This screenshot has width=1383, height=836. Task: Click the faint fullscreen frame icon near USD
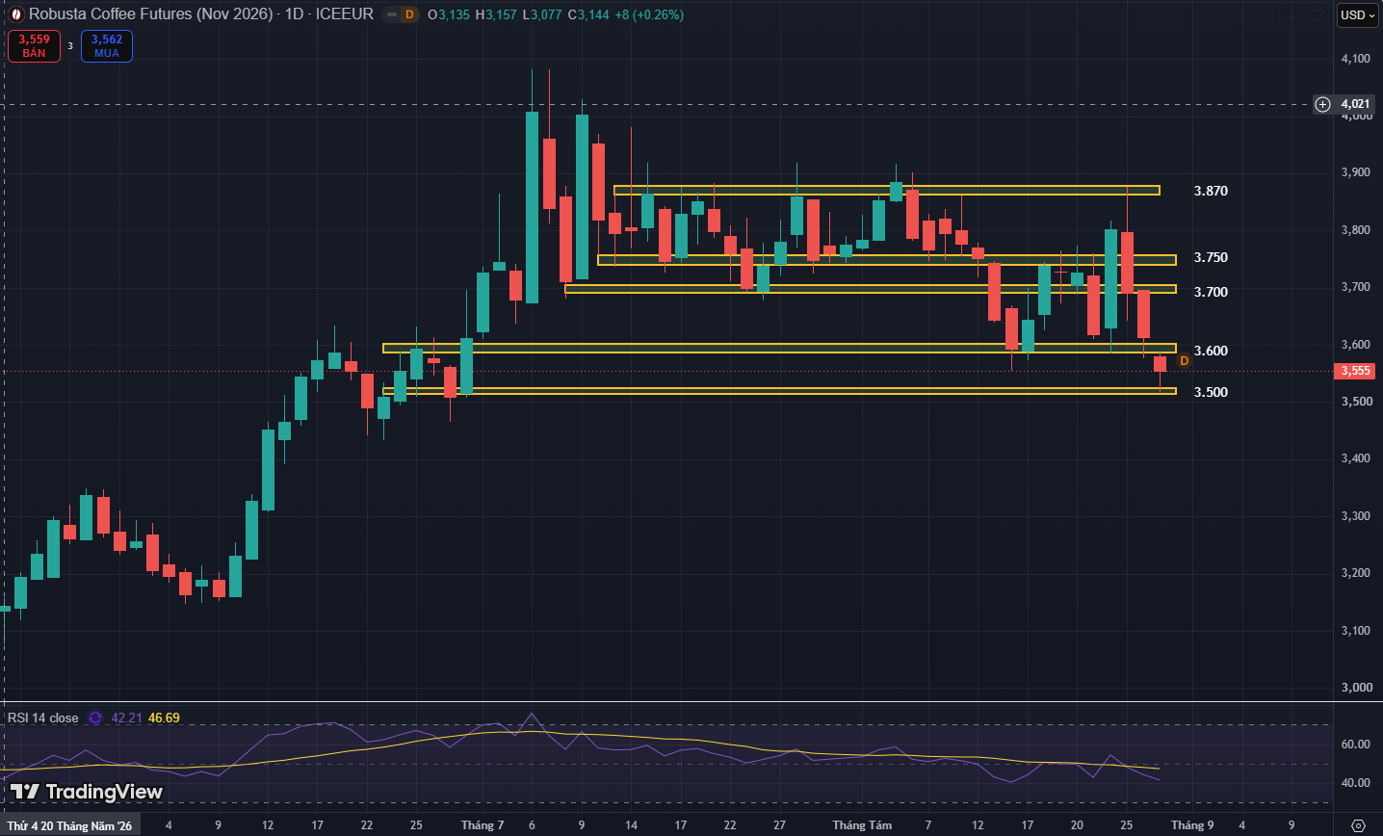point(1318,14)
